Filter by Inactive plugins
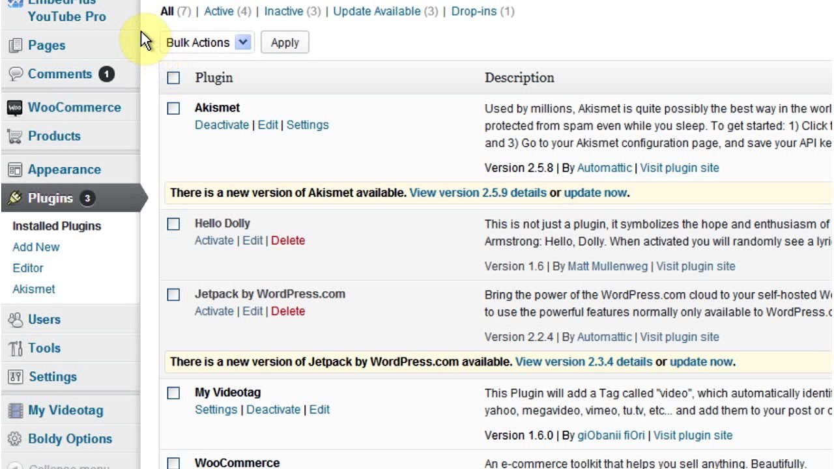This screenshot has width=834, height=469. click(283, 11)
